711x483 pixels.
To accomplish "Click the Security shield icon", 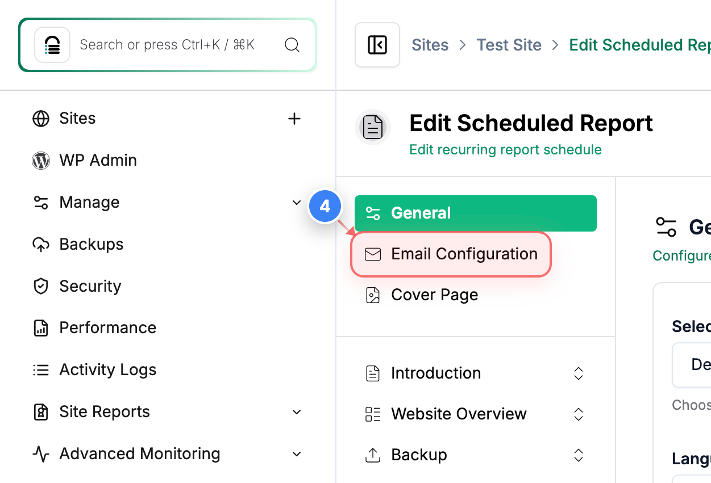I will (40, 286).
